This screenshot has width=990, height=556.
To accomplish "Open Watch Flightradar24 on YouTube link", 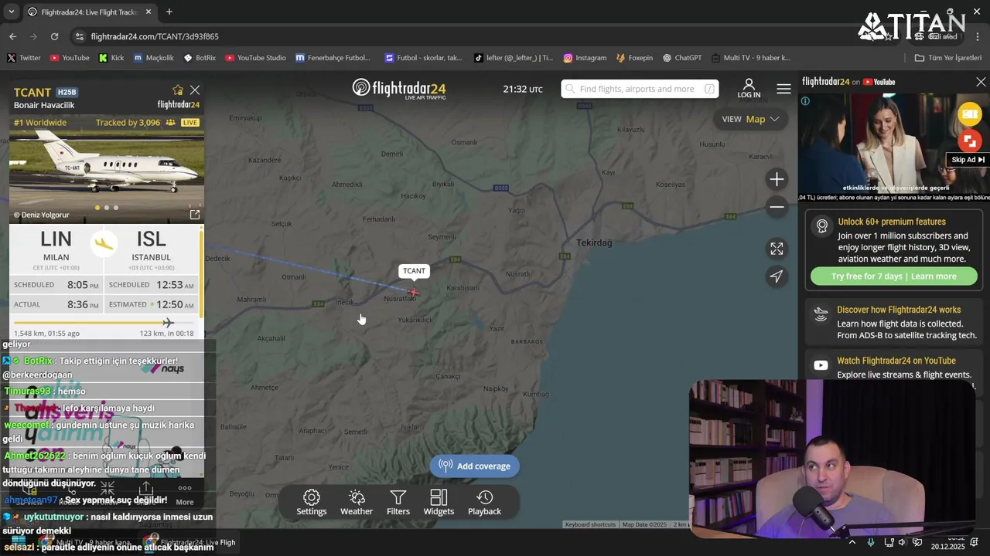I will click(x=896, y=361).
